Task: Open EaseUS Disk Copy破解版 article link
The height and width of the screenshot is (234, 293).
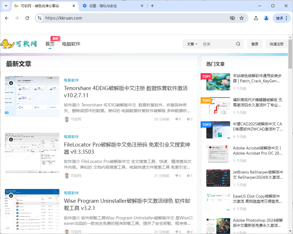Action: click(257, 199)
